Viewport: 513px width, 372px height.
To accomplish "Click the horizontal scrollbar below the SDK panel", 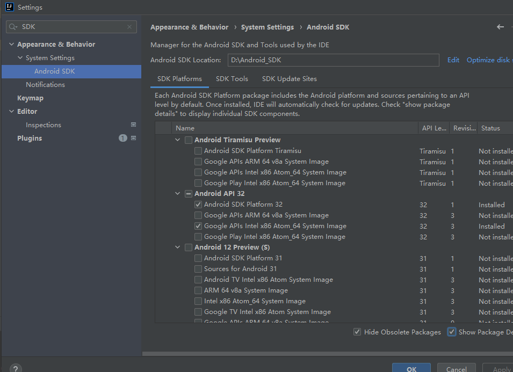I will click(328, 354).
